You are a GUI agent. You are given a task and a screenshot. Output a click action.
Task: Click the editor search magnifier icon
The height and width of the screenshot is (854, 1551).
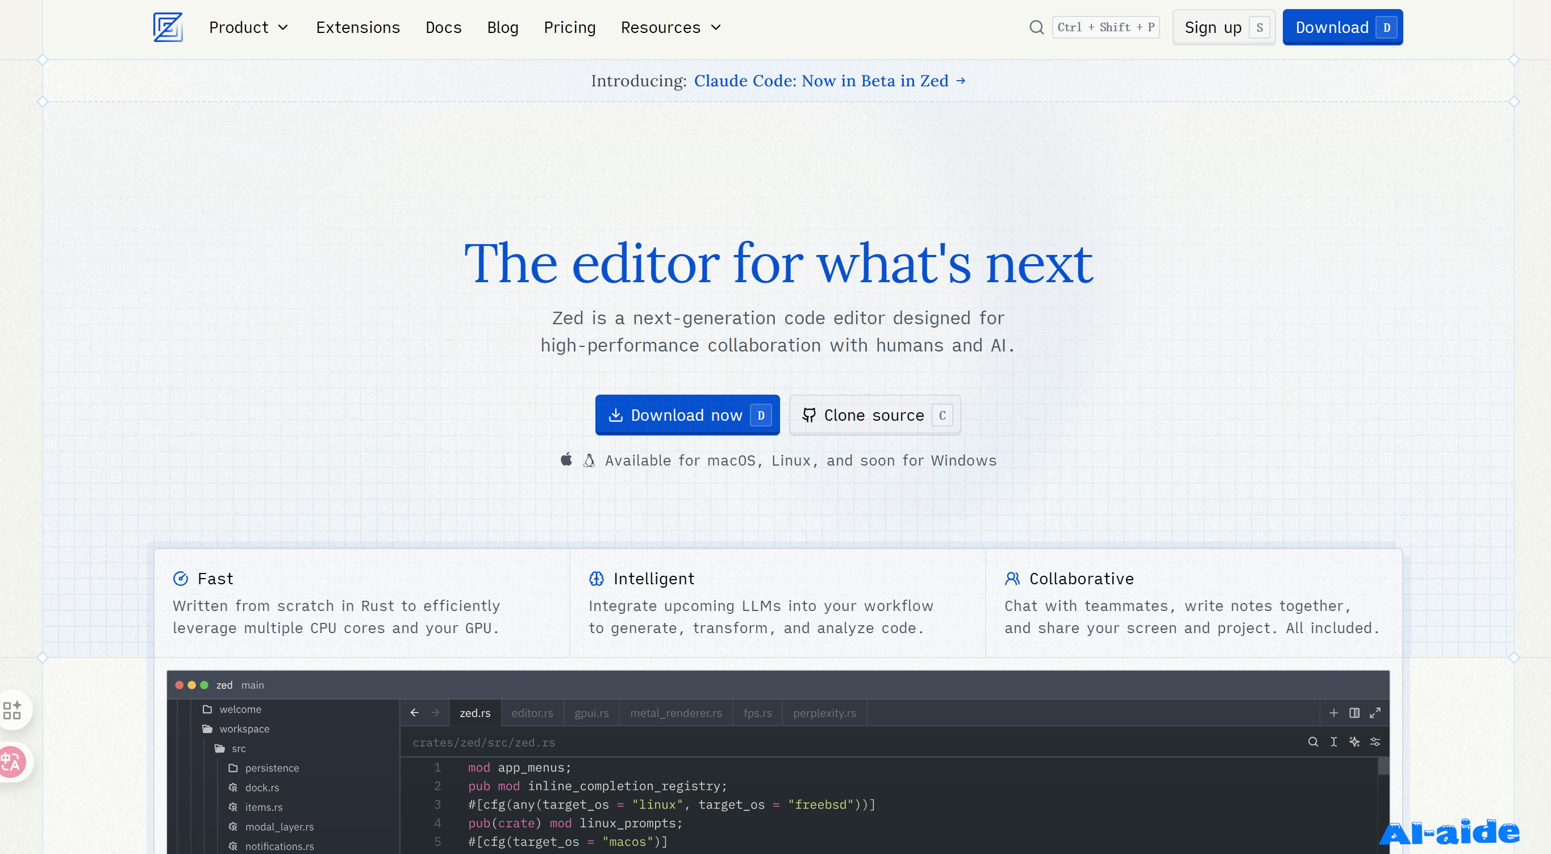1313,742
